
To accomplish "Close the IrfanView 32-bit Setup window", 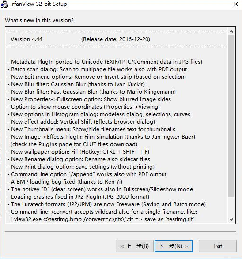I will pyautogui.click(x=236, y=4).
